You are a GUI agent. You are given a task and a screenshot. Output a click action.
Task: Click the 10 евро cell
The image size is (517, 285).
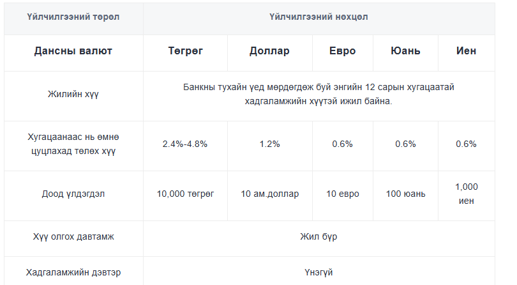(342, 194)
